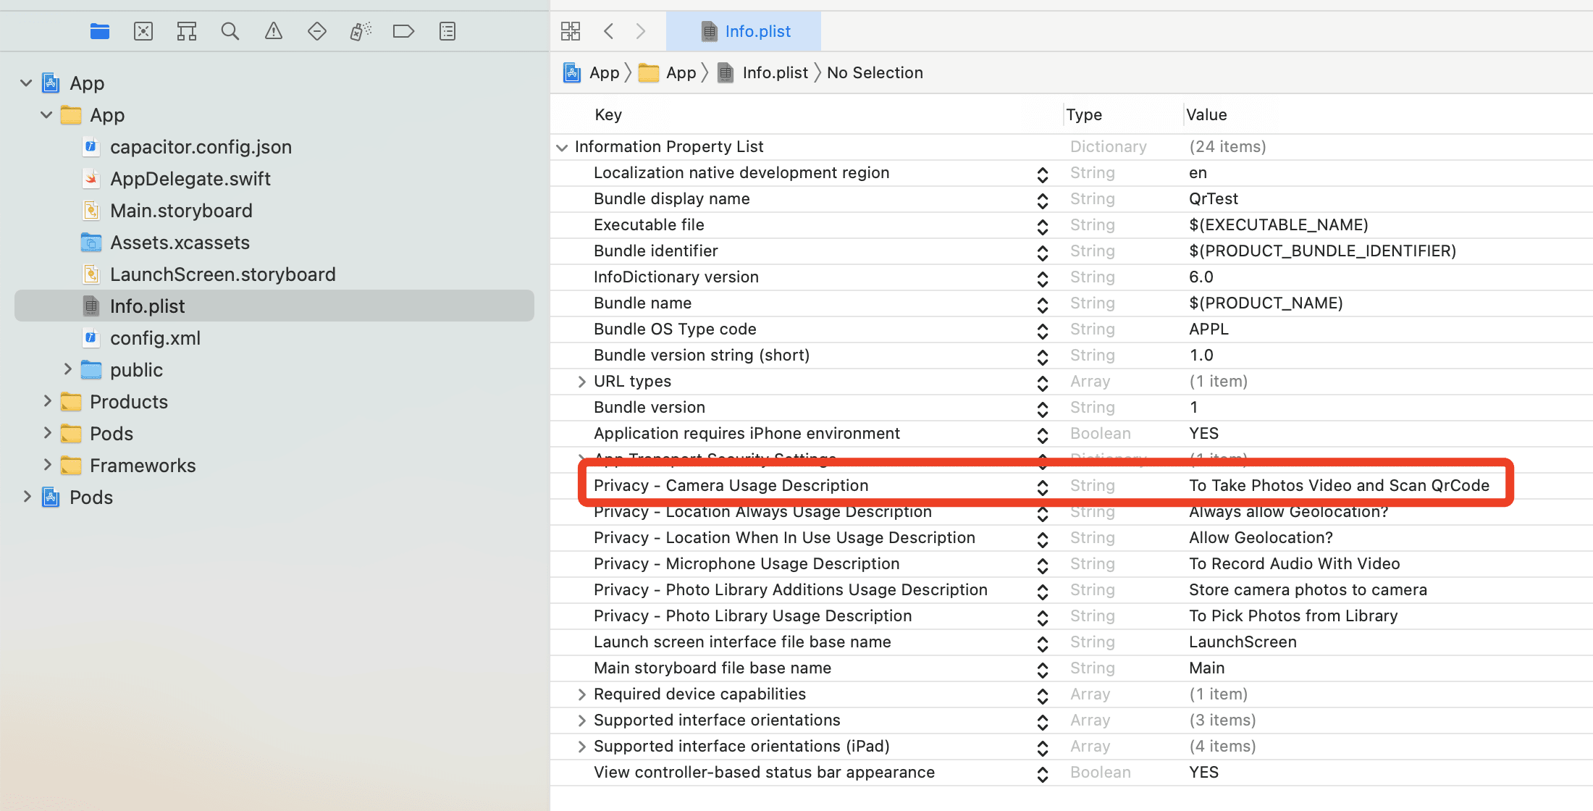Expand the URL types array item

[582, 381]
